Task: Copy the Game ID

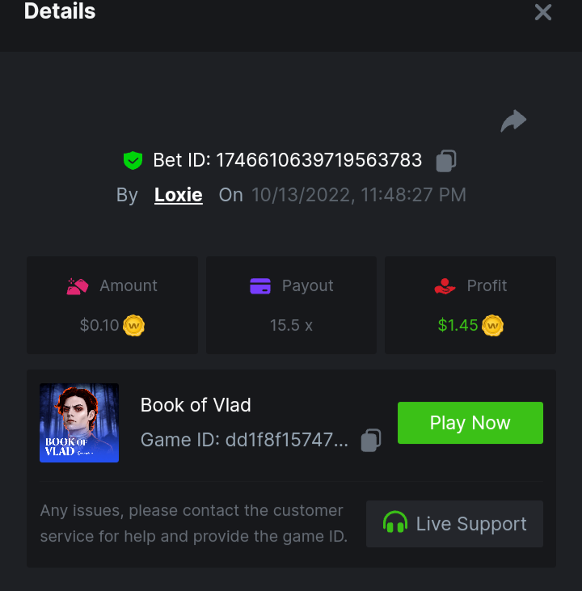Action: 370,440
